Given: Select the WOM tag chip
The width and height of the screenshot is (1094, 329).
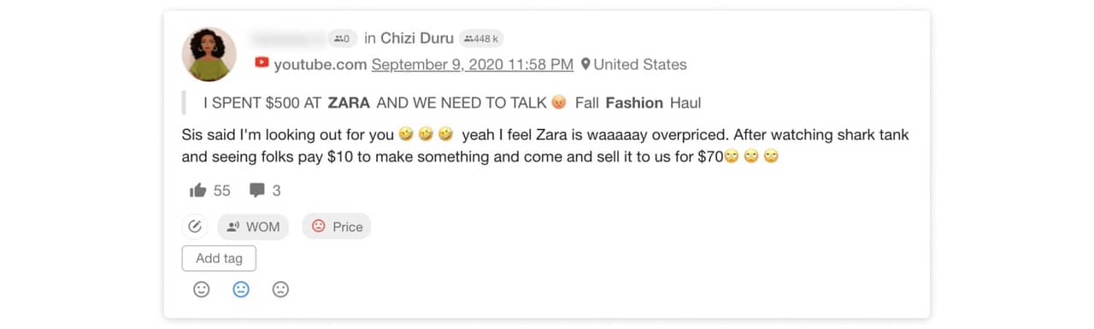Looking at the screenshot, I should [253, 226].
